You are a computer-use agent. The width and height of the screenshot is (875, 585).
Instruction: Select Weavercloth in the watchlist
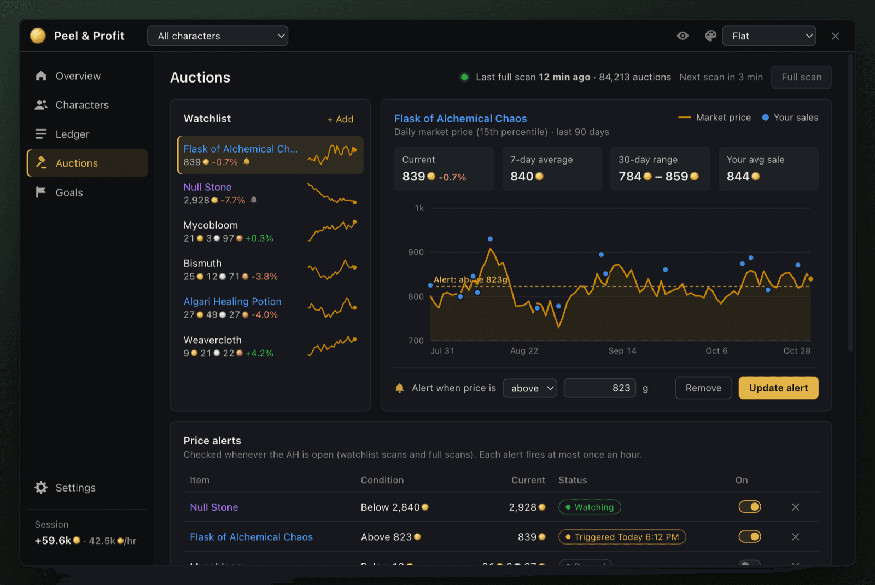coord(271,347)
